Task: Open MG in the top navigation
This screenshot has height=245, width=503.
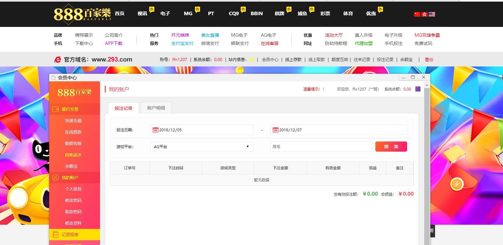Action: pyautogui.click(x=188, y=13)
